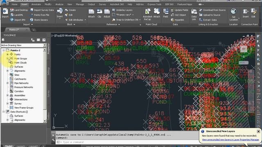The width and height of the screenshot is (262, 147).
Task: Collapse the Data Shortcuts node
Action: 4,111
